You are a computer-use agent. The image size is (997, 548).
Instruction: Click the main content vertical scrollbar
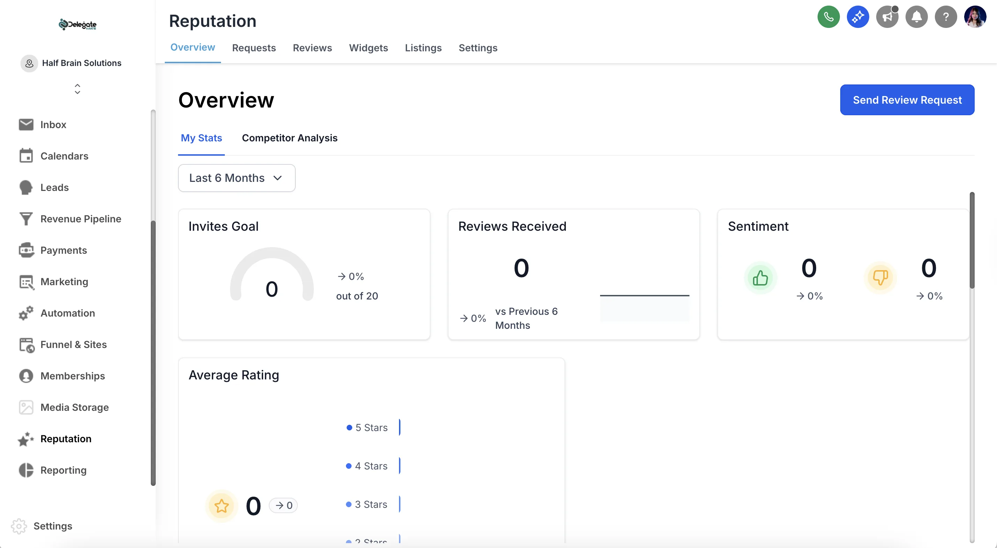(972, 240)
